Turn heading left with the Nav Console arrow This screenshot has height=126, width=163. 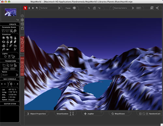click(x=2, y=84)
